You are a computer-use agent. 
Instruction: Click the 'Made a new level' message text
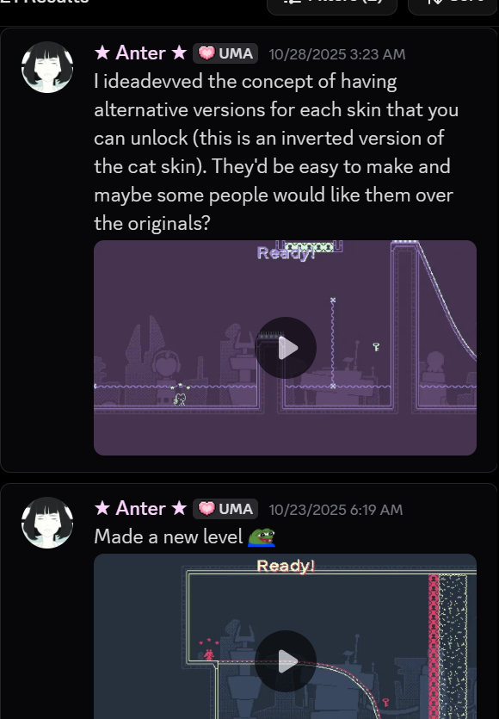tap(168, 536)
